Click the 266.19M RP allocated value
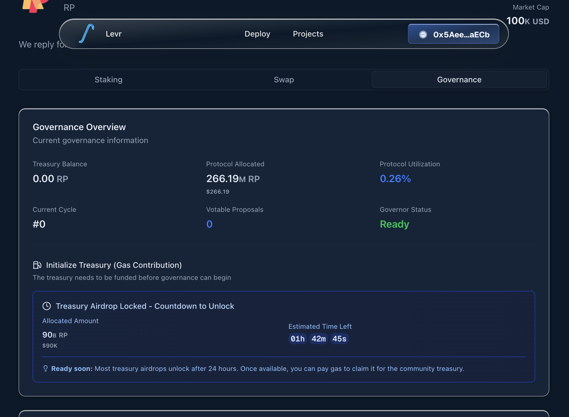The width and height of the screenshot is (569, 417). tap(233, 179)
